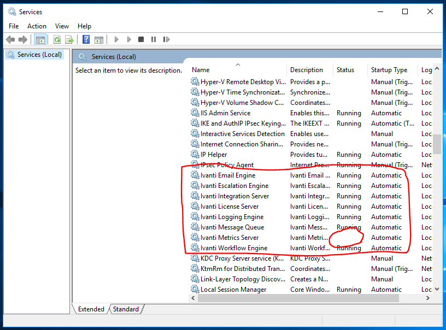Click the second Start Service play icon

[129, 39]
